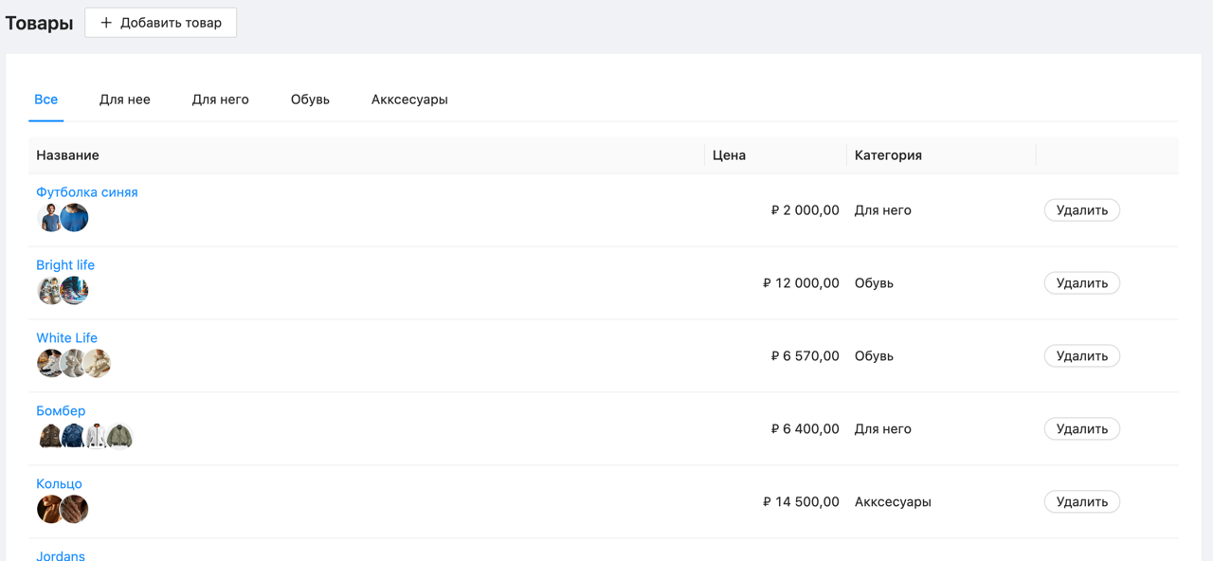The height and width of the screenshot is (561, 1213).
Task: Switch to the Для него tab
Action: pyautogui.click(x=221, y=100)
